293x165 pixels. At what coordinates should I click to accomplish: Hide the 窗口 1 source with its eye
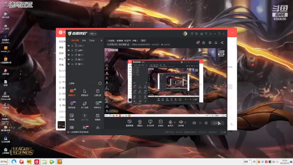pyautogui.click(x=68, y=64)
